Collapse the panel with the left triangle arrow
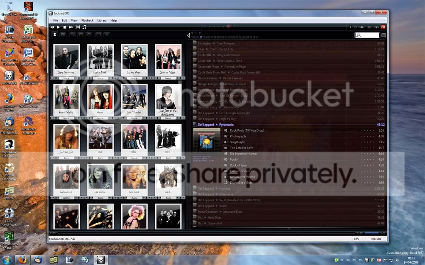 coord(188,35)
